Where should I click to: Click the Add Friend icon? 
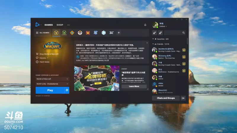pyautogui.click(x=154, y=33)
